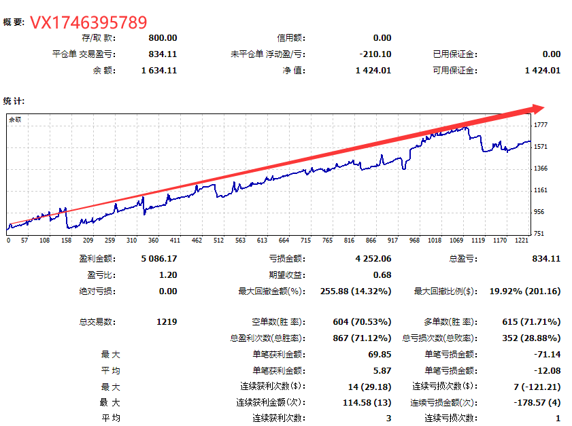The height and width of the screenshot is (426, 572).
Task: Click the 亏损金额 label
Action: click(288, 259)
